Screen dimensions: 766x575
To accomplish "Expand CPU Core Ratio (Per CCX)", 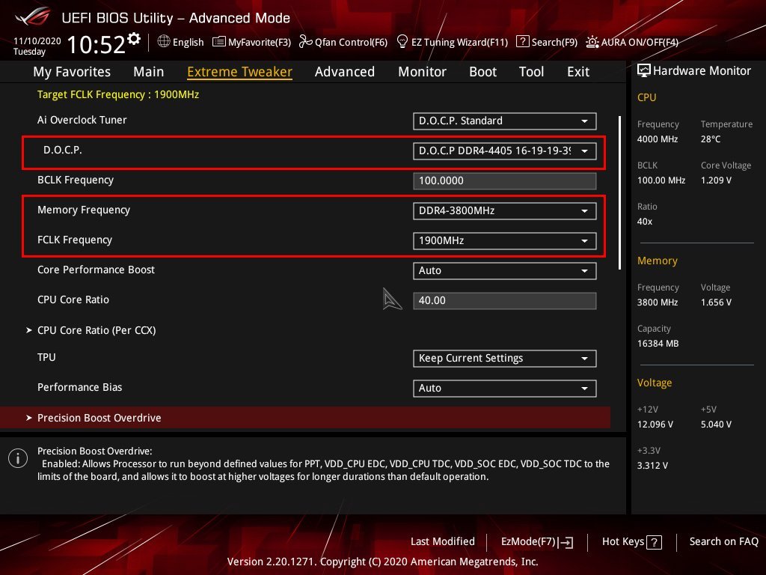I will [x=96, y=330].
